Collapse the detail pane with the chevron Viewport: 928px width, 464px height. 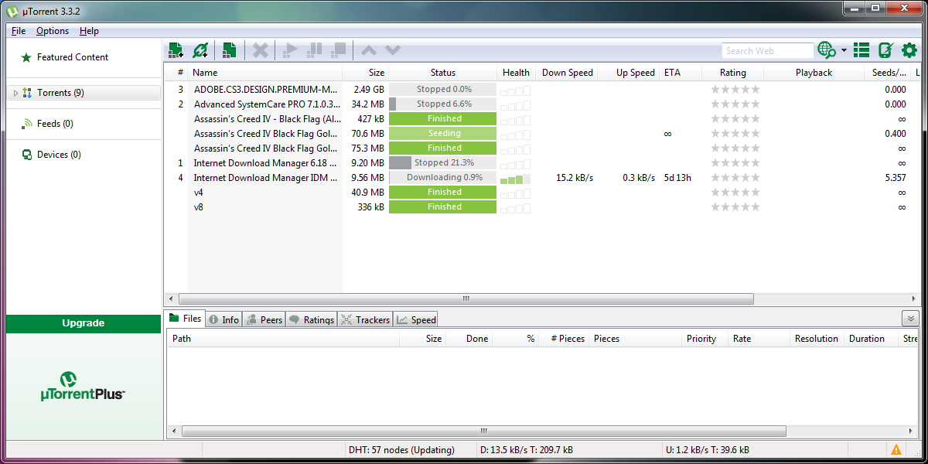pos(909,318)
